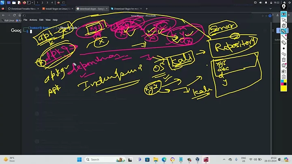The width and height of the screenshot is (292, 164).
Task: Click the undo arrow in the annotation toolbar
Action: (283, 54)
